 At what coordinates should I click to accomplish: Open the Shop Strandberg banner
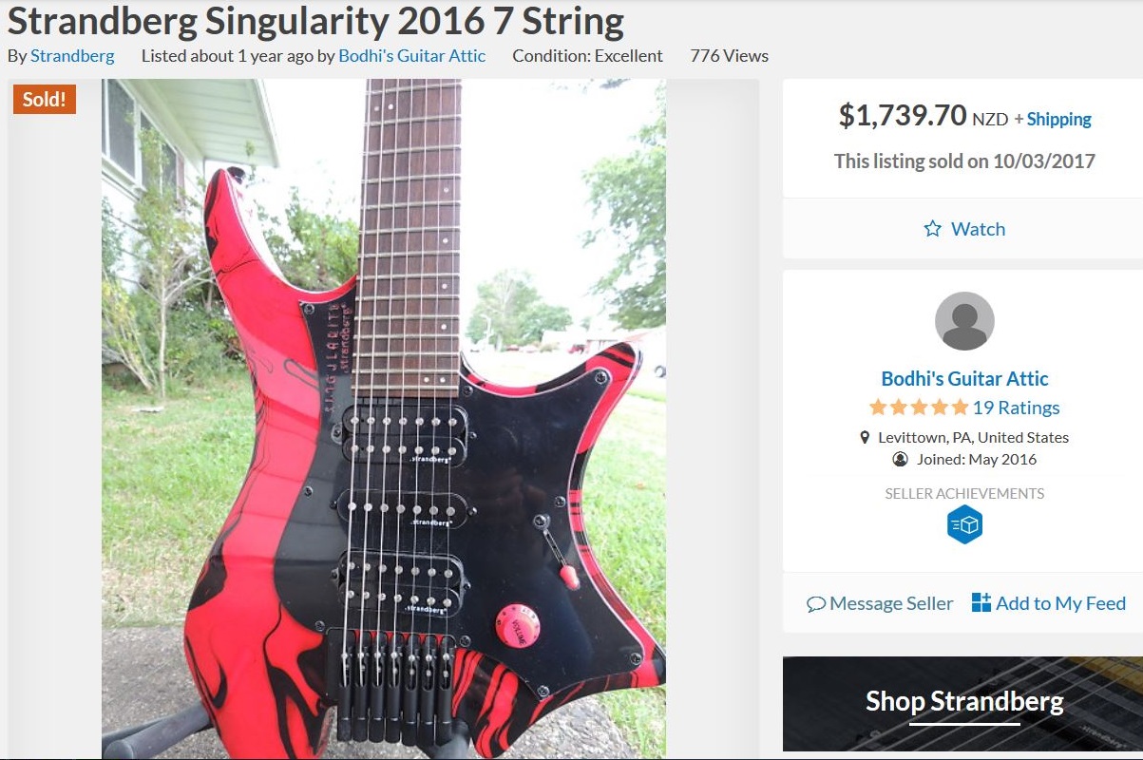(x=963, y=704)
